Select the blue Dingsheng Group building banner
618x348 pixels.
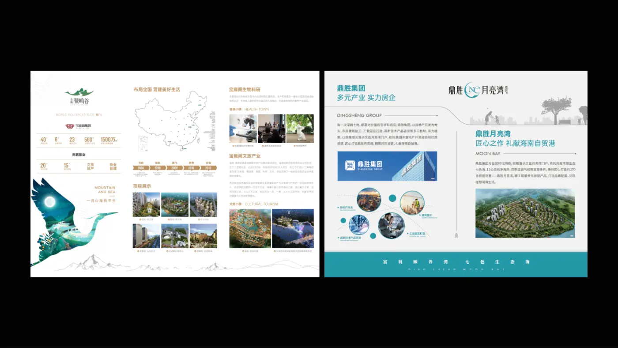[x=387, y=166]
